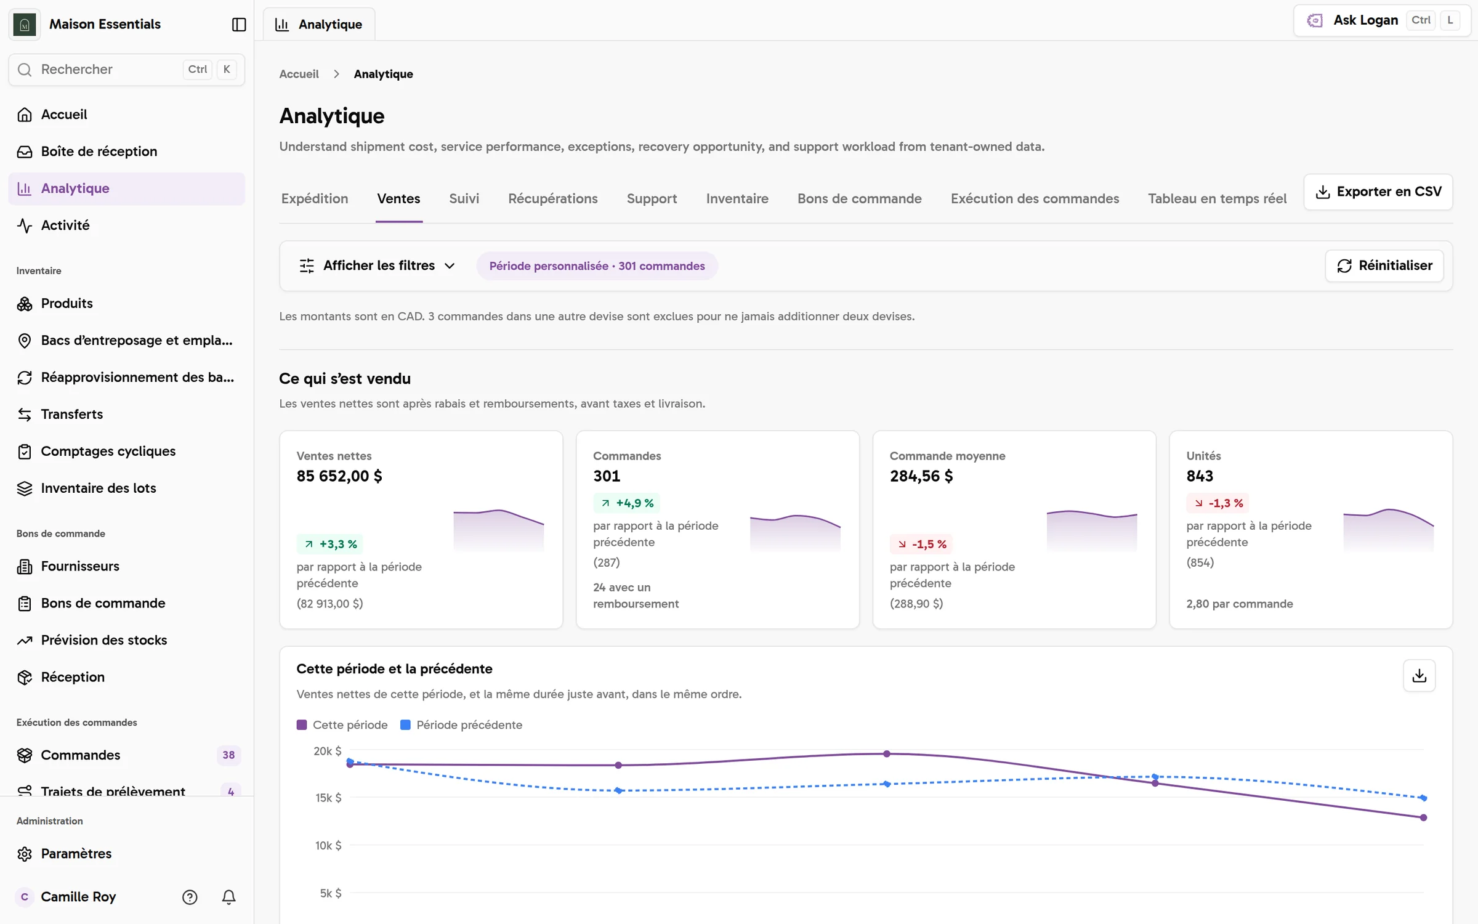Open Inventaire des lots
This screenshot has width=1478, height=924.
pos(126,488)
